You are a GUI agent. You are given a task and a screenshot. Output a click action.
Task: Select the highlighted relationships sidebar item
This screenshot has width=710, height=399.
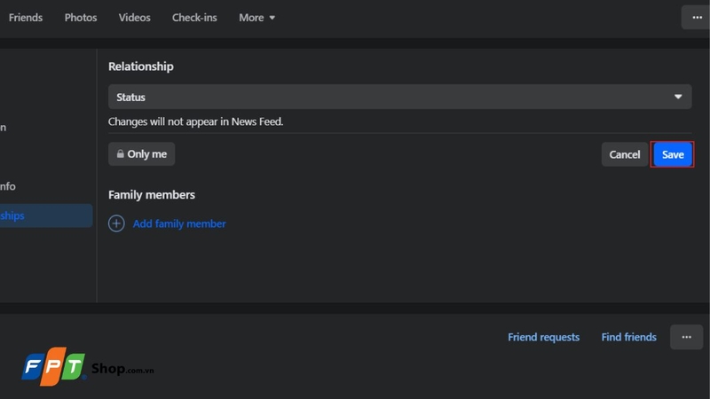[45, 215]
